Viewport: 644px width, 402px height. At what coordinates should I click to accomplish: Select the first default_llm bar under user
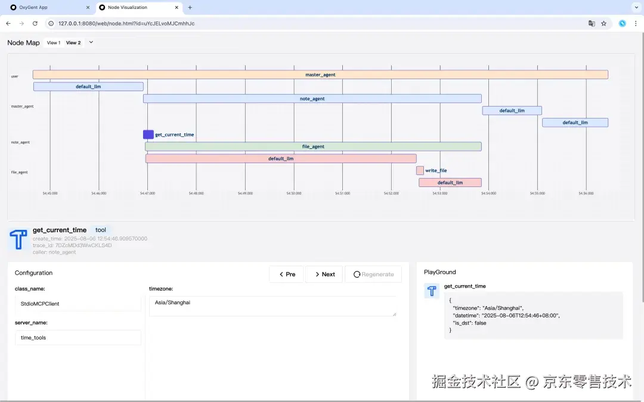point(88,86)
